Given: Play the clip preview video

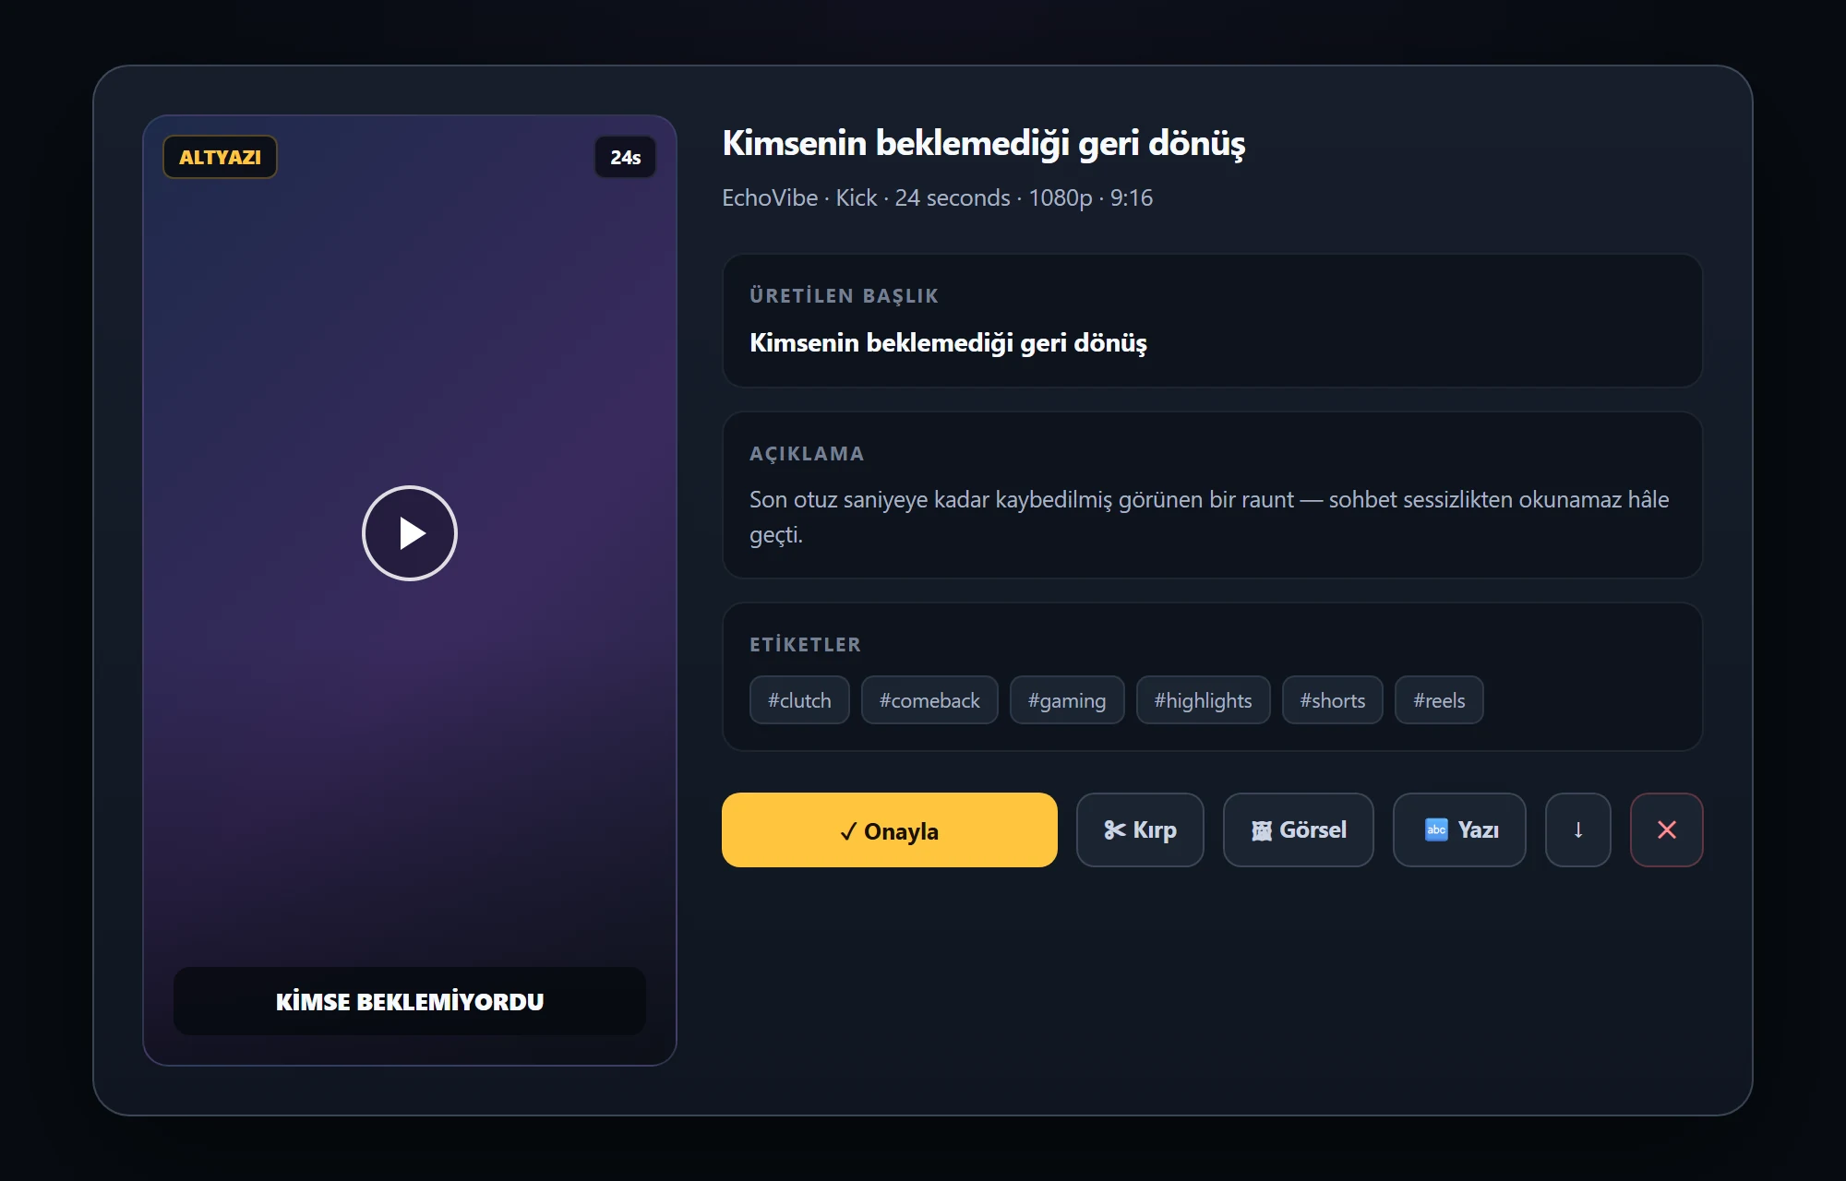Looking at the screenshot, I should [x=410, y=533].
